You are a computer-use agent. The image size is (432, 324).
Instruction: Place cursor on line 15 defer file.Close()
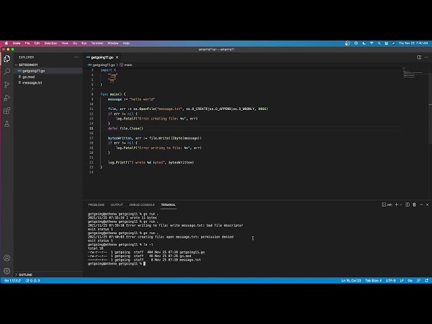point(126,128)
